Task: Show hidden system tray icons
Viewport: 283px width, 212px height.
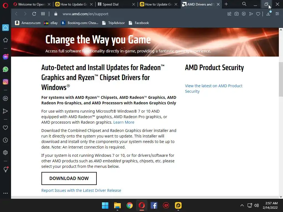Action: [x=242, y=205]
